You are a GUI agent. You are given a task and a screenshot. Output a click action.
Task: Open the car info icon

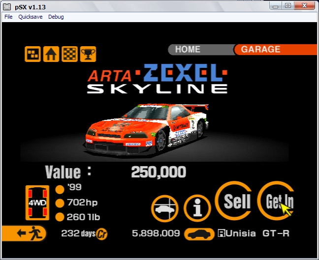click(197, 208)
